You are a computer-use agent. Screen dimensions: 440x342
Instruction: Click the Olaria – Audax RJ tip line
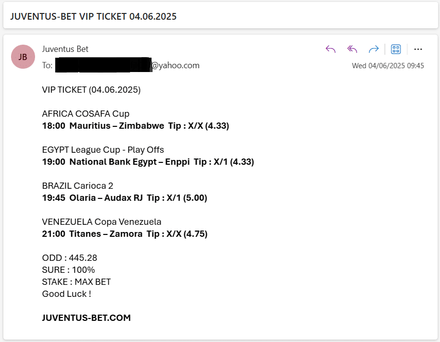tap(125, 198)
